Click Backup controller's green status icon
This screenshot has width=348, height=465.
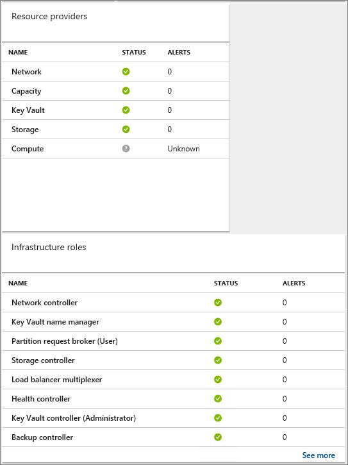pyautogui.click(x=218, y=437)
